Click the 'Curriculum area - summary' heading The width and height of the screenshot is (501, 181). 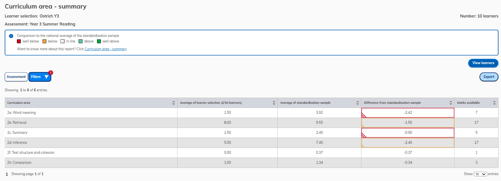tap(46, 7)
